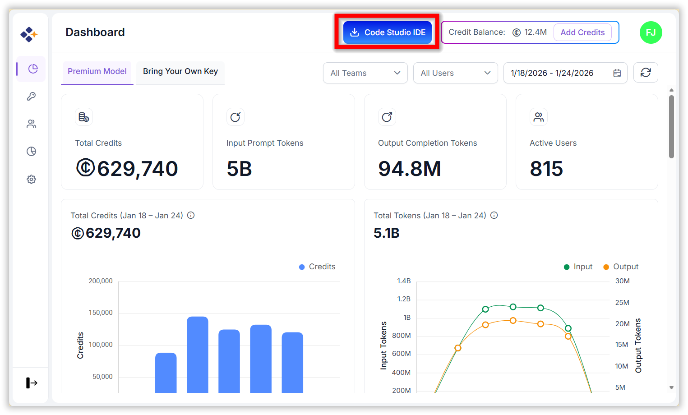Click the refresh data icon button
Viewport: 688px width, 415px height.
tap(645, 73)
